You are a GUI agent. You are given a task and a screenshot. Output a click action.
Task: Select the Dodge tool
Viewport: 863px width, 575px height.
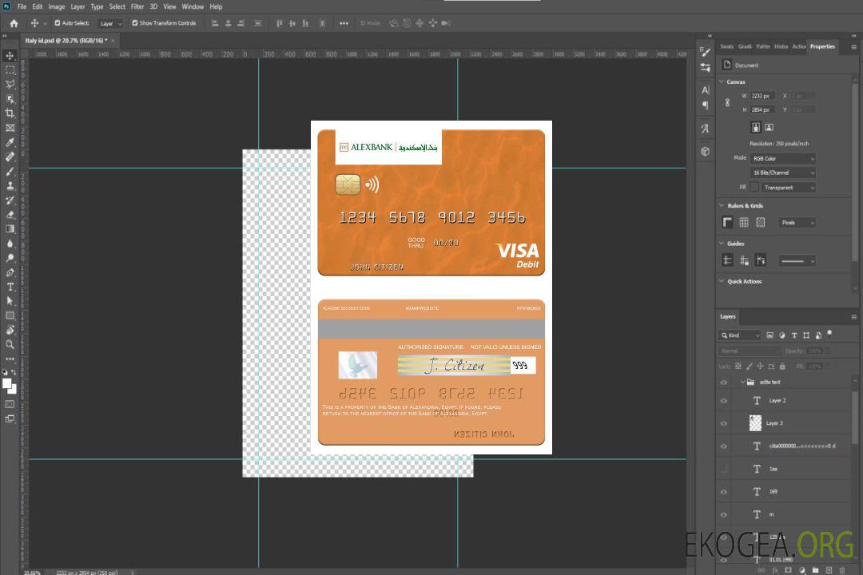[10, 257]
